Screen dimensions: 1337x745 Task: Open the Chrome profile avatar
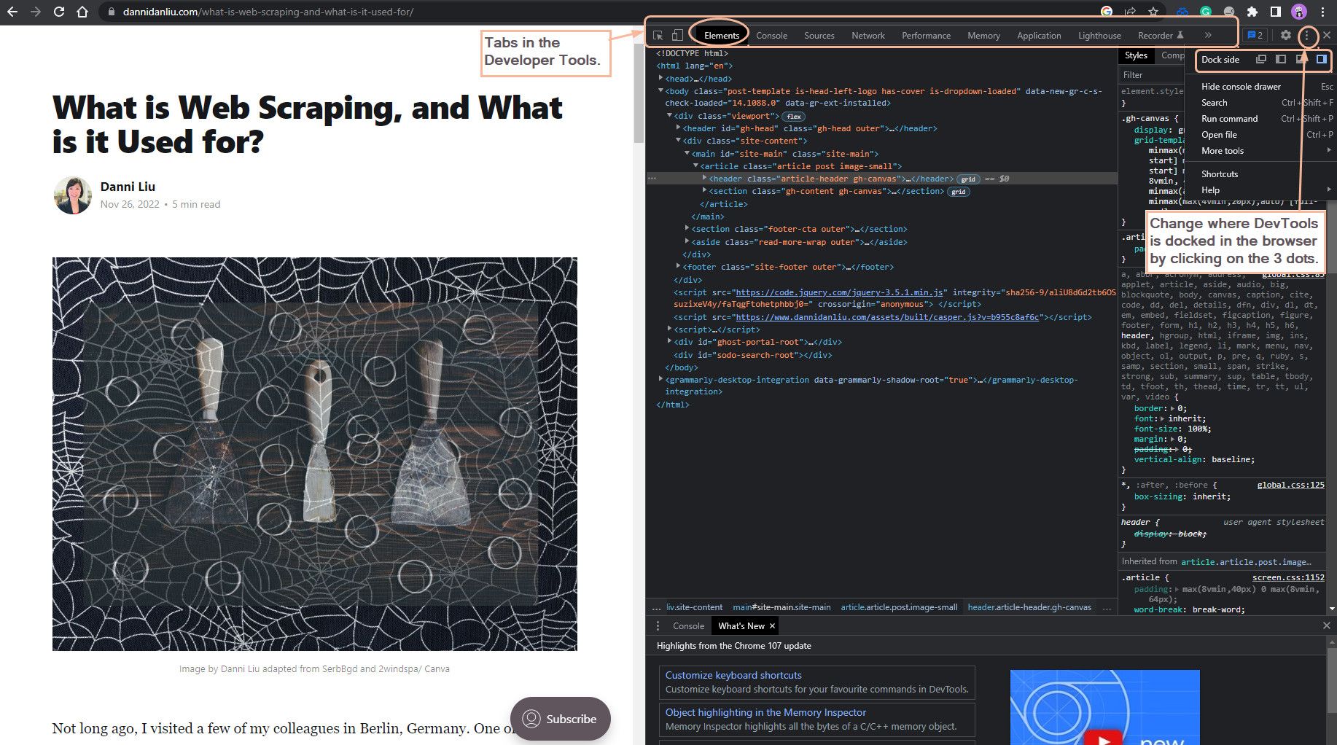coord(1299,12)
